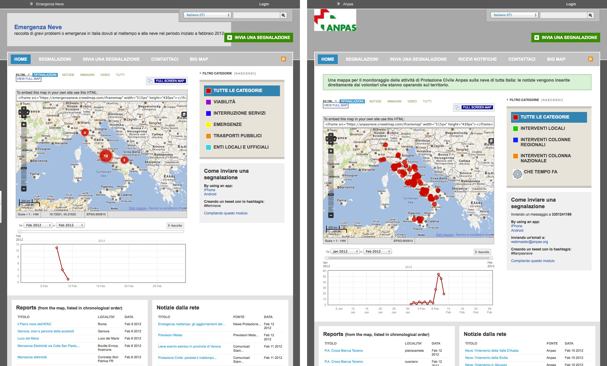The width and height of the screenshot is (607, 366).
Task: Filter by Viabilità category
Action: [x=224, y=102]
